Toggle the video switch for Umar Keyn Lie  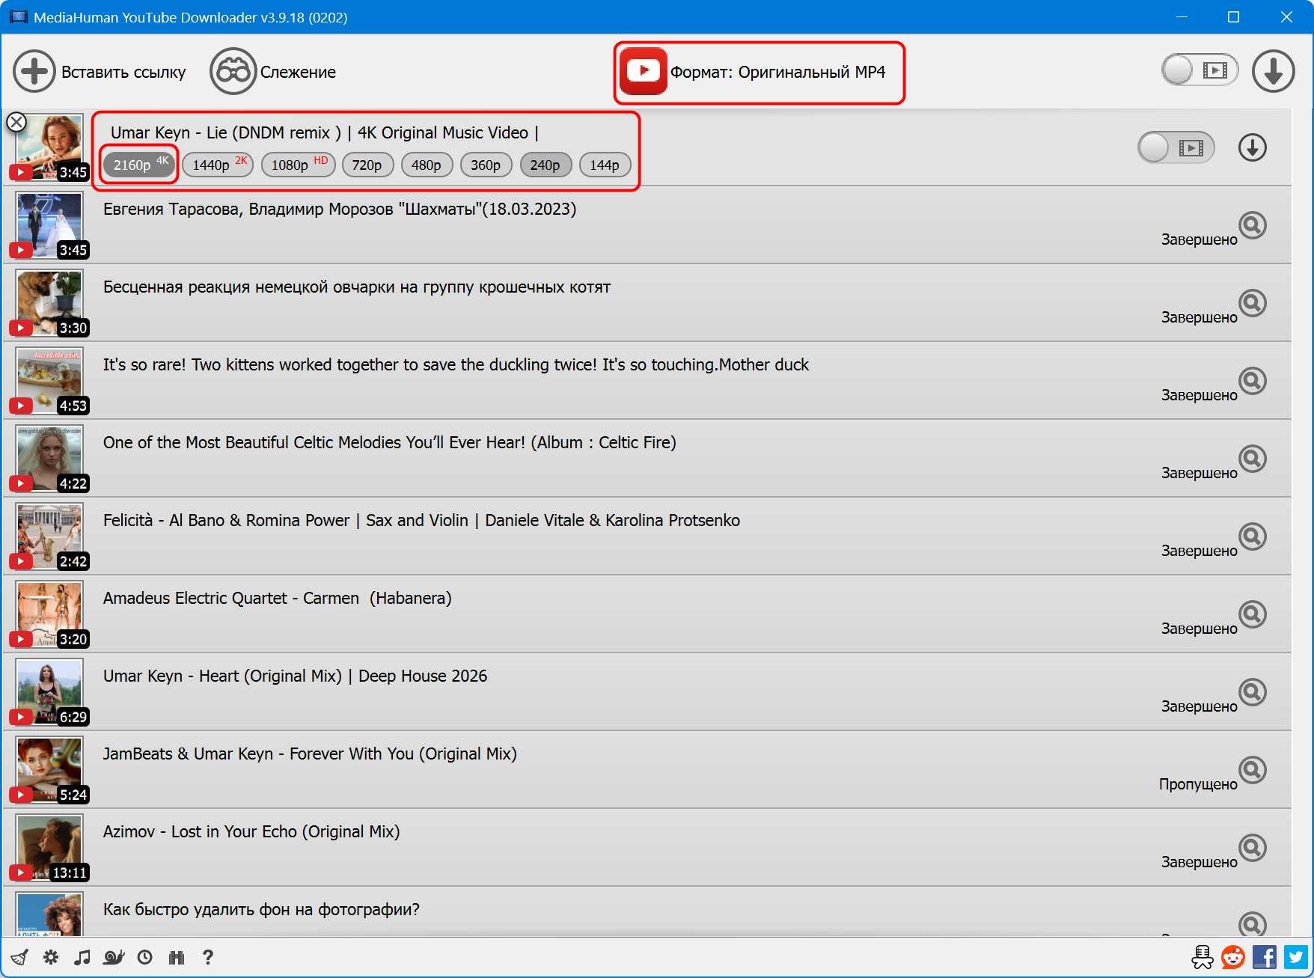[1175, 147]
